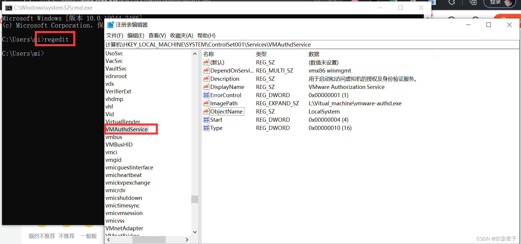Click the Description value string icon
The image size is (521, 244).
(x=206, y=79)
